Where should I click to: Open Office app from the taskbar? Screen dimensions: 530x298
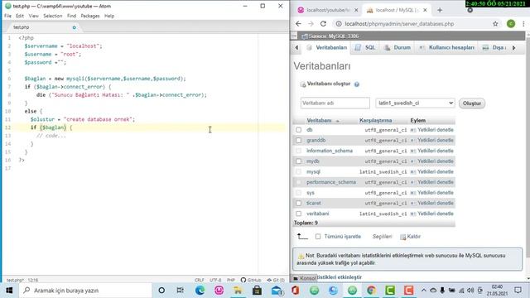(295, 291)
